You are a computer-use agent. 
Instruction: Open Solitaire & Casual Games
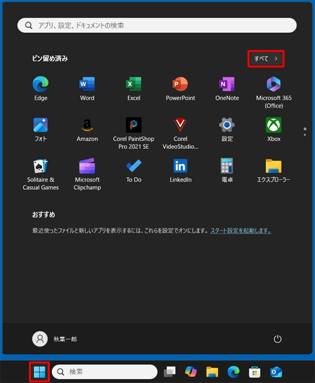(x=40, y=174)
